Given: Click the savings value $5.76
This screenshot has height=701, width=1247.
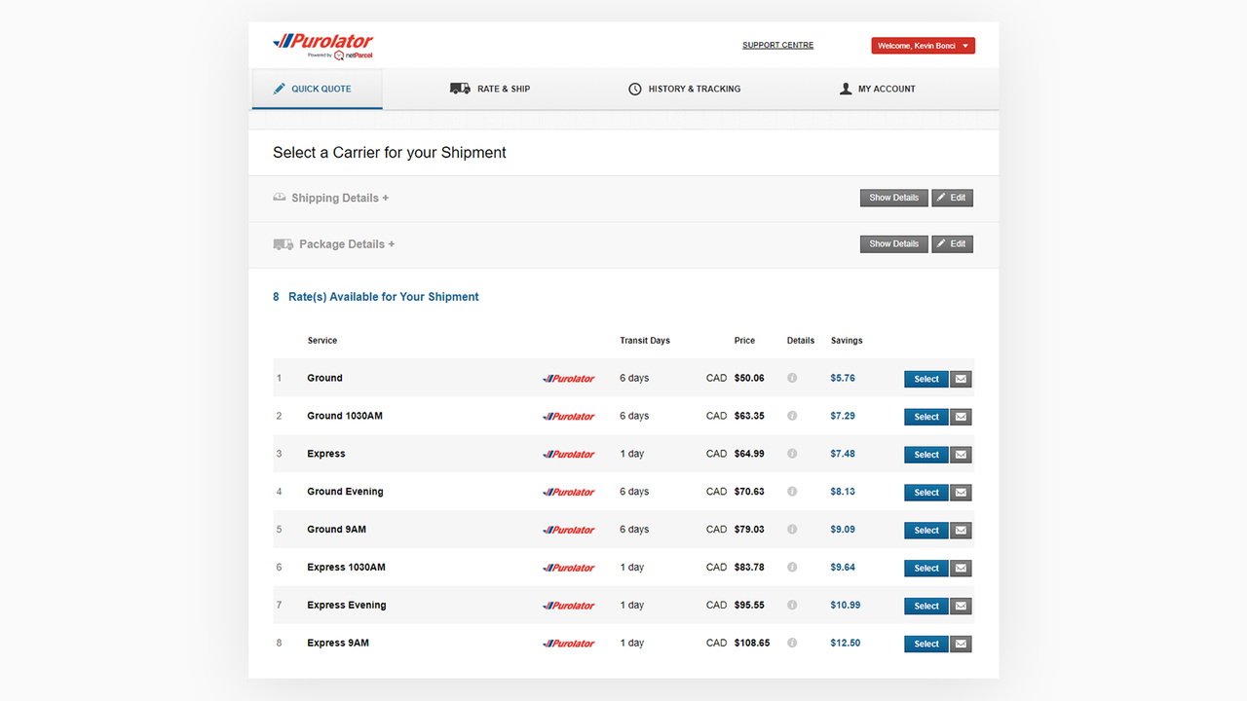Looking at the screenshot, I should pos(843,378).
